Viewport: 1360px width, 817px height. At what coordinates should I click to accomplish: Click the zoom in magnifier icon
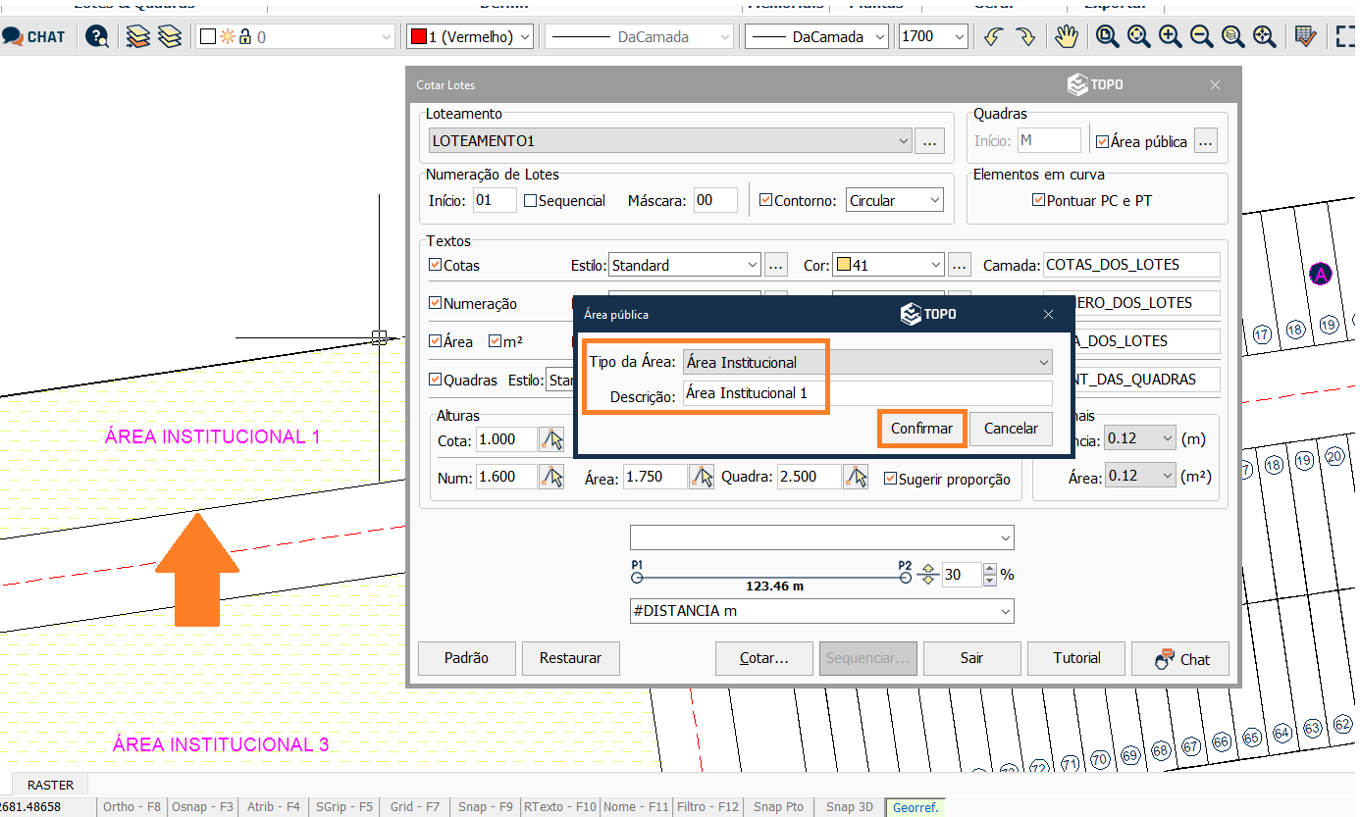pos(1171,37)
